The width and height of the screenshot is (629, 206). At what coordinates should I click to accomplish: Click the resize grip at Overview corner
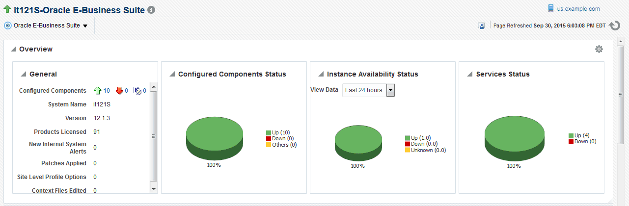[610, 200]
